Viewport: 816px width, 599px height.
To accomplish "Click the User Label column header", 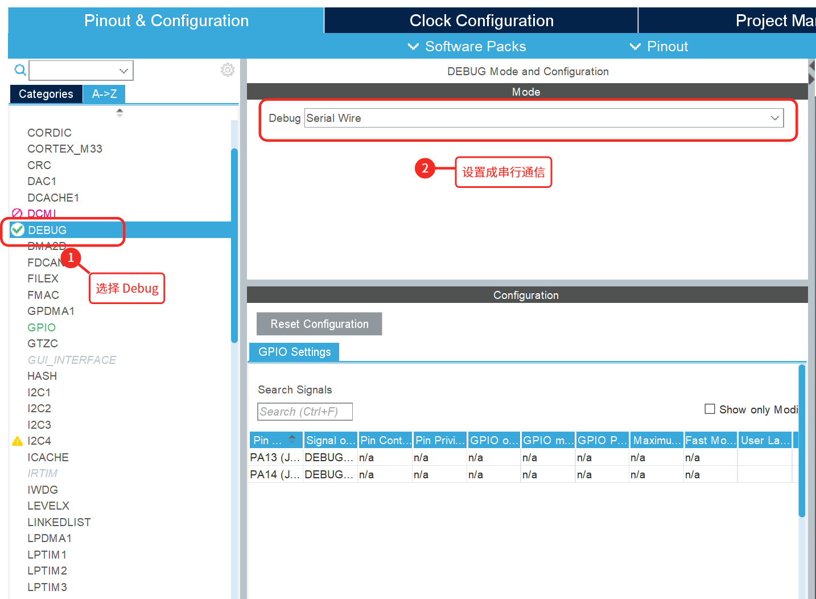I will [765, 440].
